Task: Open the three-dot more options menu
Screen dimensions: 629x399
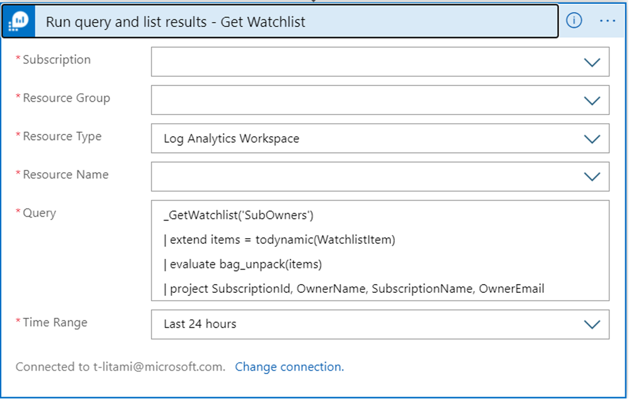Action: click(608, 21)
